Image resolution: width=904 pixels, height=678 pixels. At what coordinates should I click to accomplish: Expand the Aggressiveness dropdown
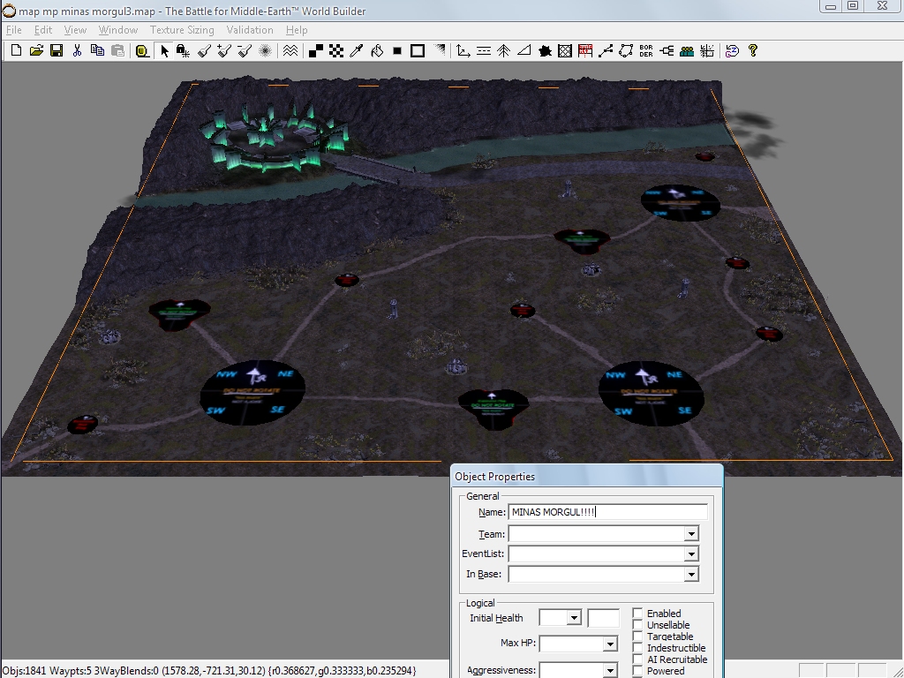(610, 670)
